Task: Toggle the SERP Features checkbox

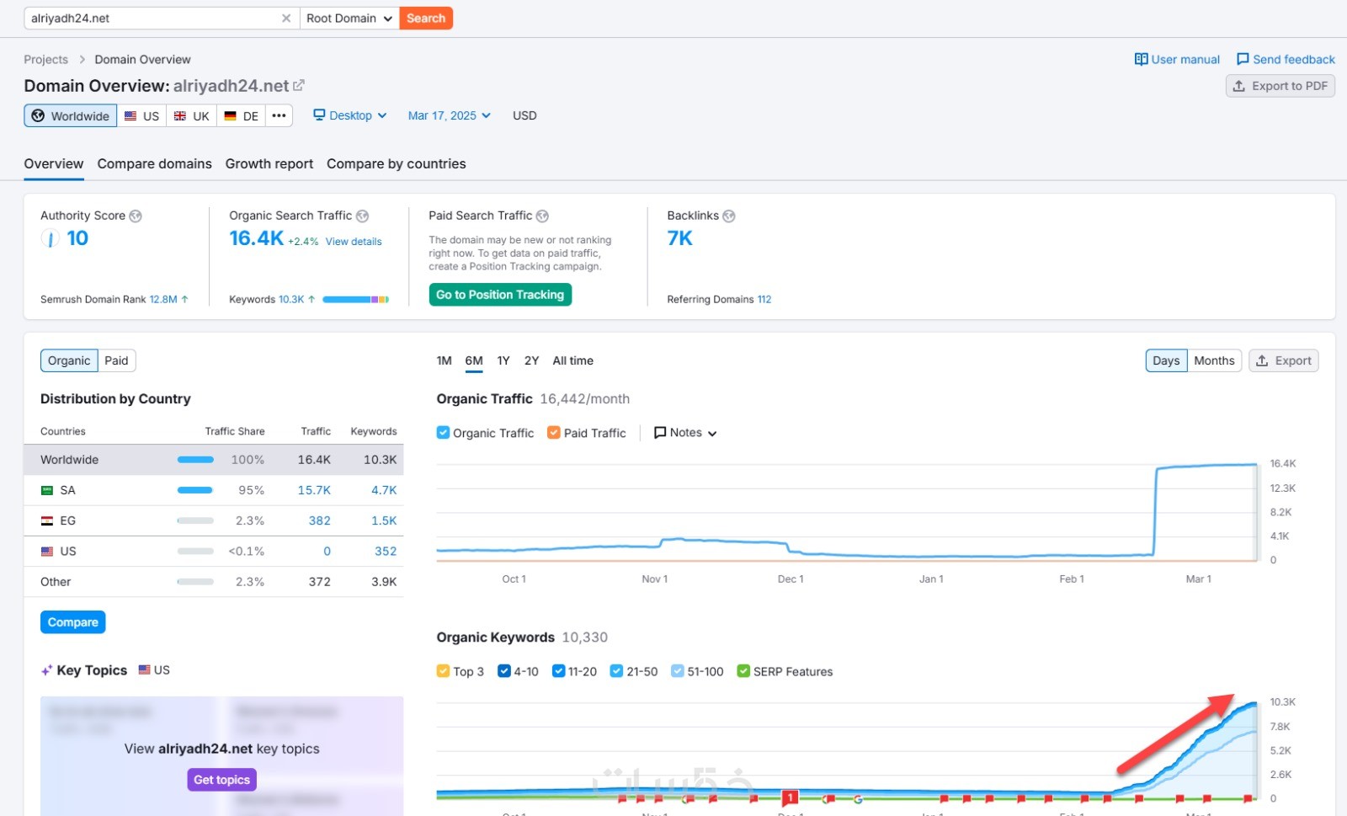Action: 743,670
